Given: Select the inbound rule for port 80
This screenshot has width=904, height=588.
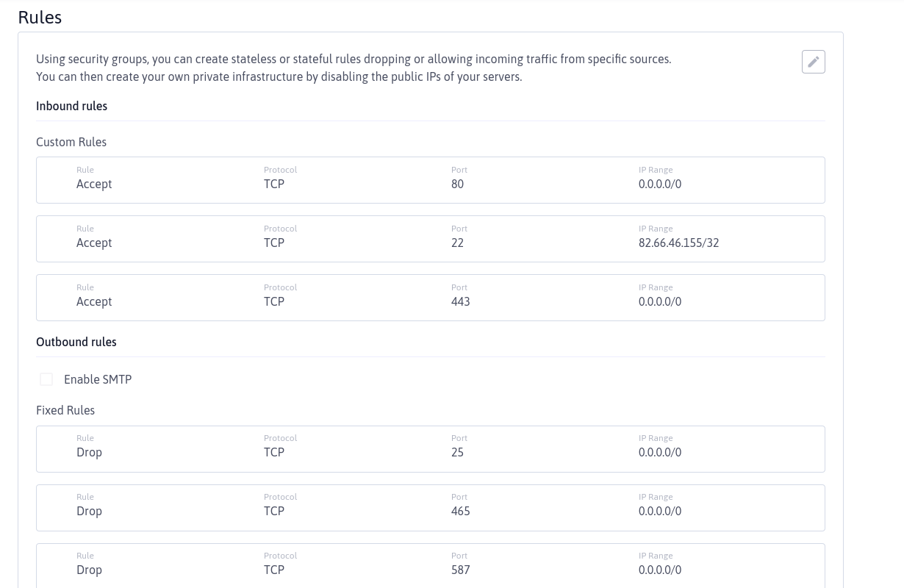Looking at the screenshot, I should (431, 180).
